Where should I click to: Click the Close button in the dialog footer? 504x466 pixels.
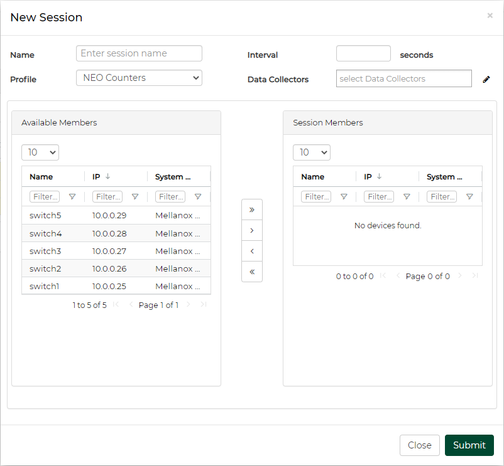419,445
